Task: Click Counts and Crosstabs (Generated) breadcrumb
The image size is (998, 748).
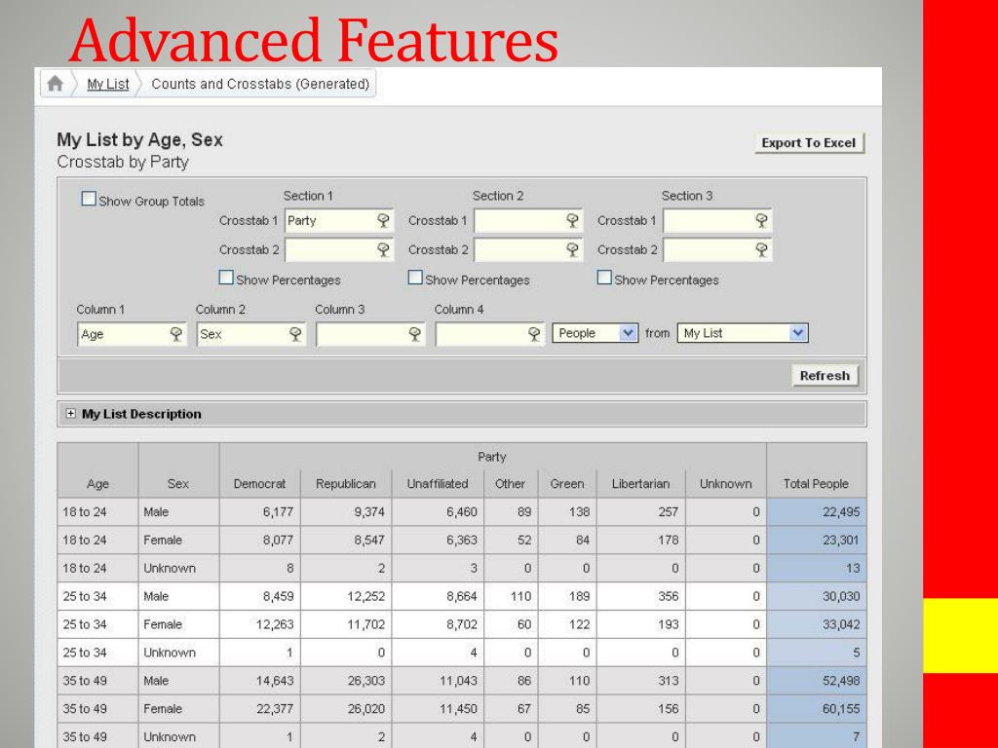Action: (x=260, y=84)
